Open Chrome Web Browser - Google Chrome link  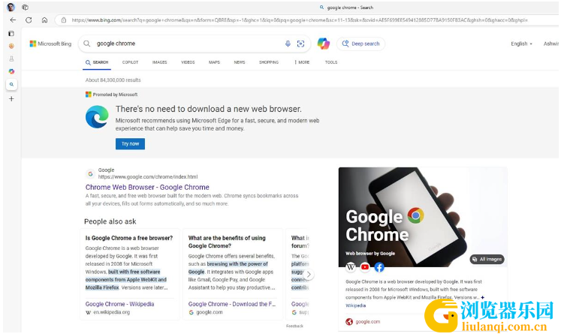[147, 188]
